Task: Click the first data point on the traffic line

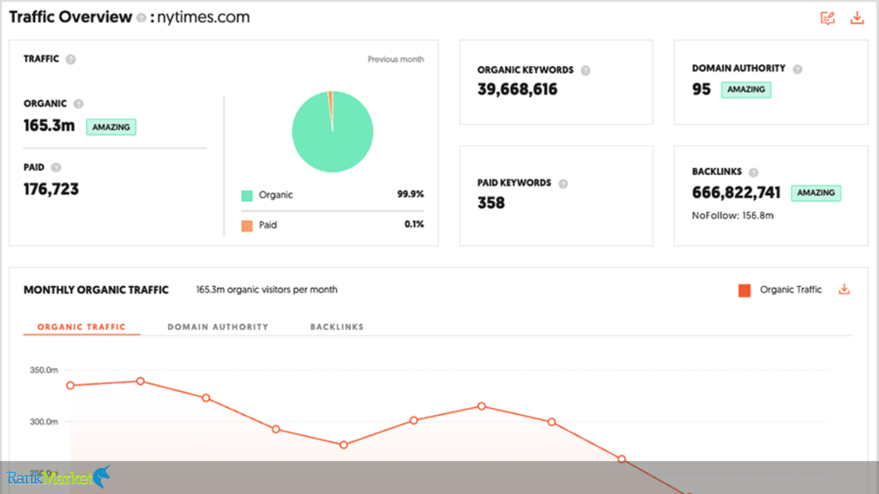Action: (x=70, y=386)
